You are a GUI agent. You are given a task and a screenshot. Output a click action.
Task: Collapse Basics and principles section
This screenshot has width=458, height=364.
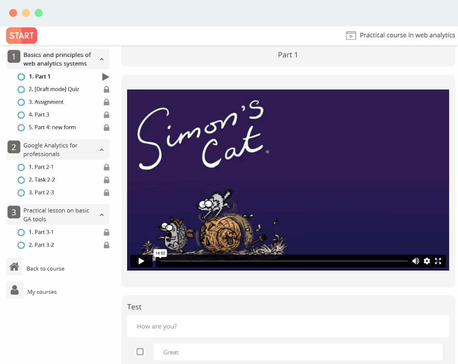pyautogui.click(x=102, y=59)
